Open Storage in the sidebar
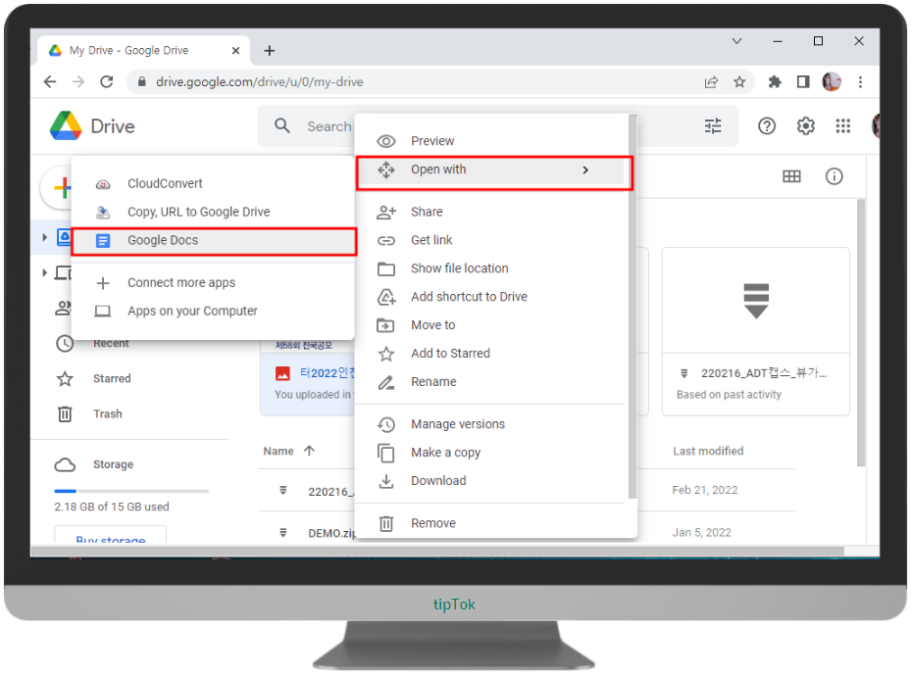This screenshot has width=911, height=676. [x=113, y=464]
